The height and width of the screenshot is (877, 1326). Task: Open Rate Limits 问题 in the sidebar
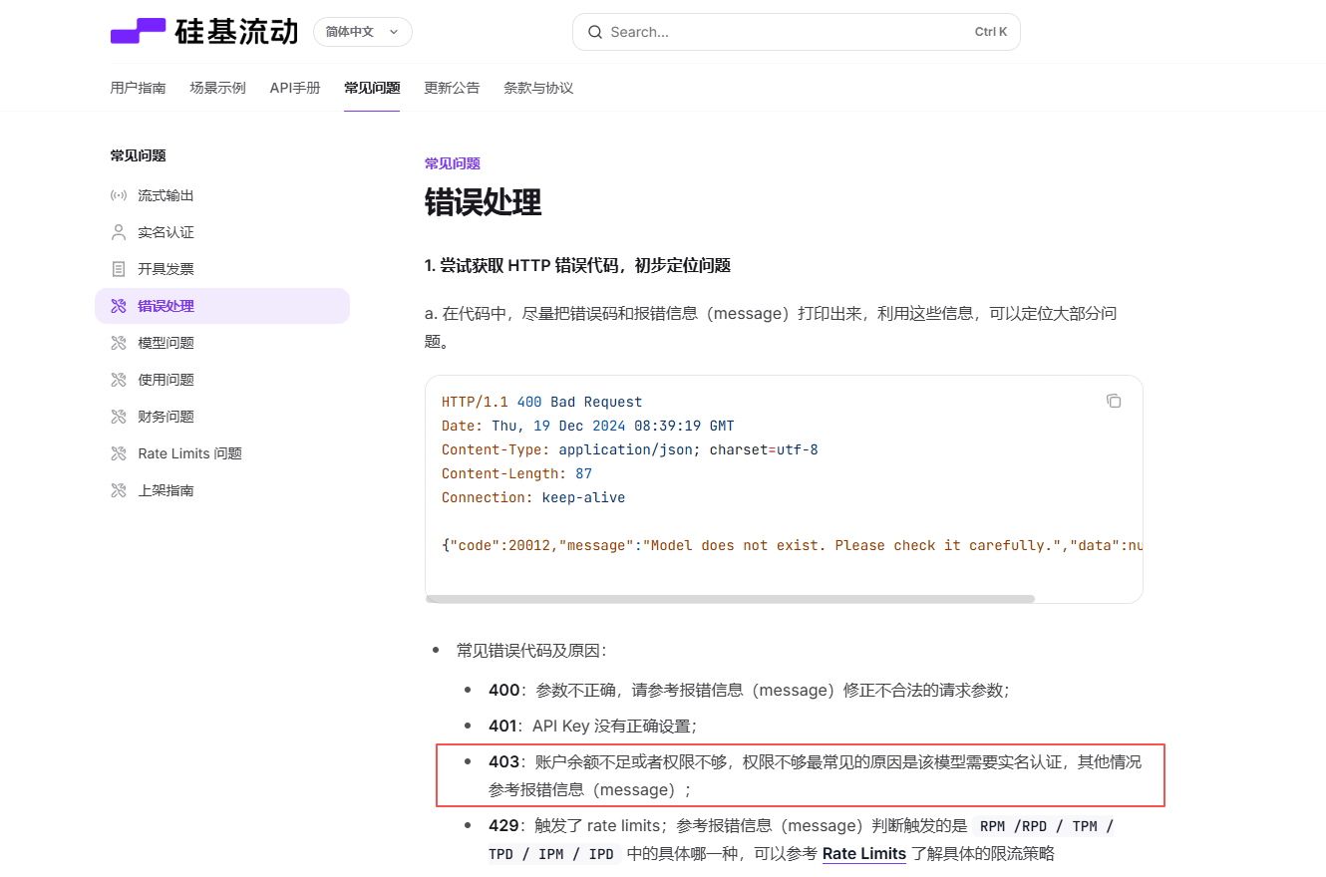pyautogui.click(x=222, y=453)
